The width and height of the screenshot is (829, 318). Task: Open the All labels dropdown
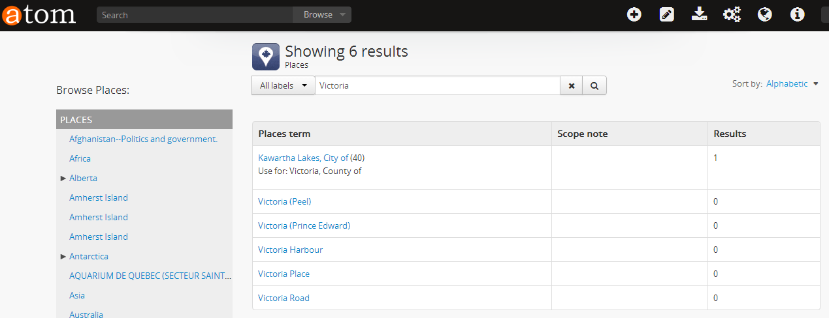(x=283, y=85)
